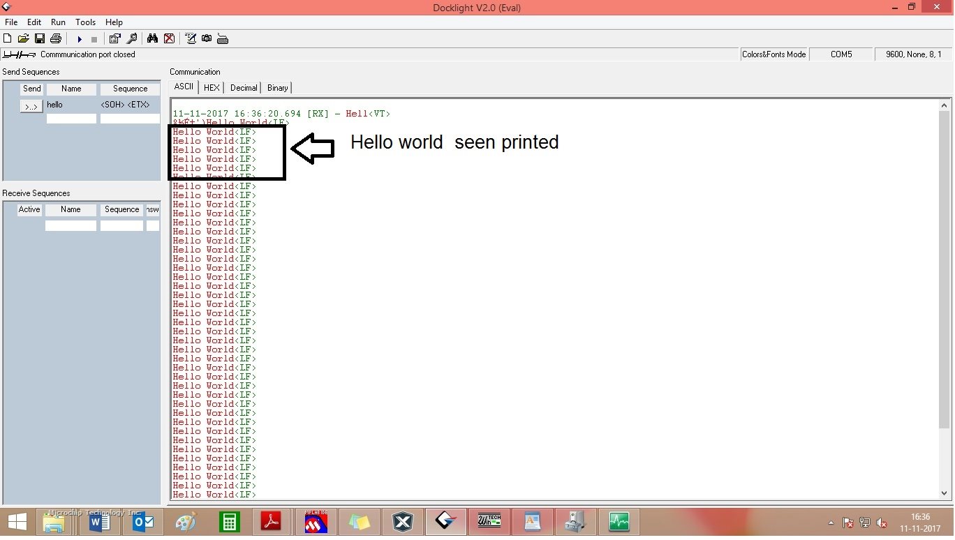Open the Windows Start button
Viewport: 955px width, 540px height.
click(x=17, y=522)
